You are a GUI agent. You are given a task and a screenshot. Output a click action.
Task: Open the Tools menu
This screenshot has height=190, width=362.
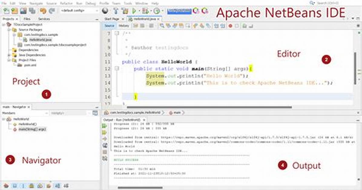[x=128, y=3]
